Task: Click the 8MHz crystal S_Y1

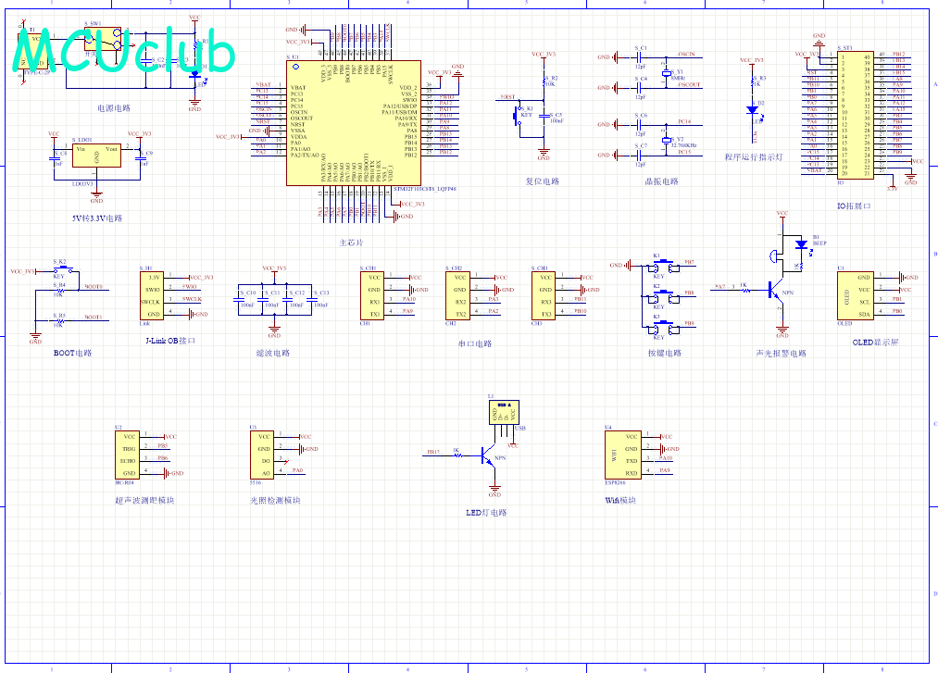Action: pyautogui.click(x=667, y=73)
